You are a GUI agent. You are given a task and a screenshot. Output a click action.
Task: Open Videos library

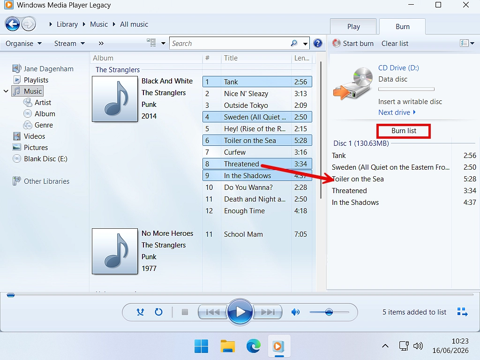click(x=29, y=136)
